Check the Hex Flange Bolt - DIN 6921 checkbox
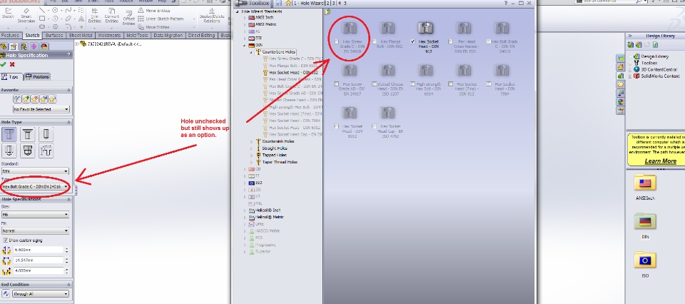 click(375, 41)
